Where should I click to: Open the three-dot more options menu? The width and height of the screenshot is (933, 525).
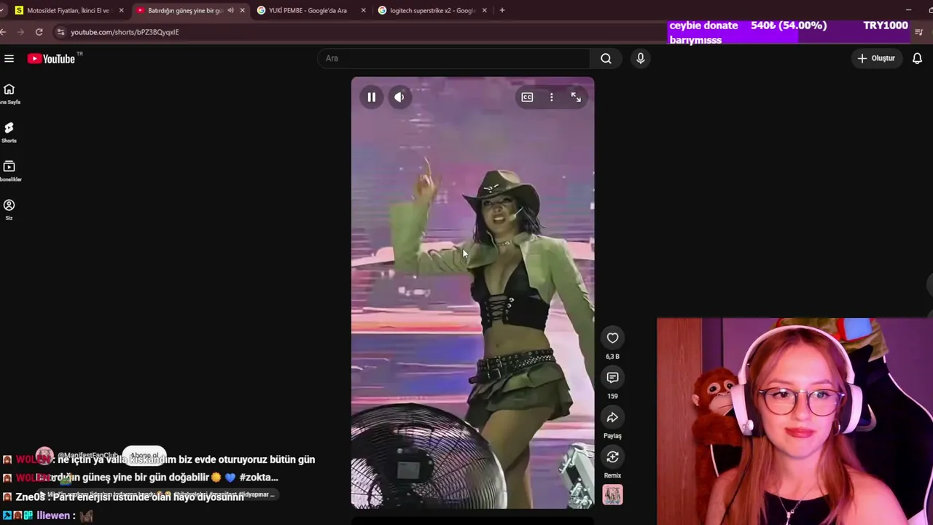point(552,97)
